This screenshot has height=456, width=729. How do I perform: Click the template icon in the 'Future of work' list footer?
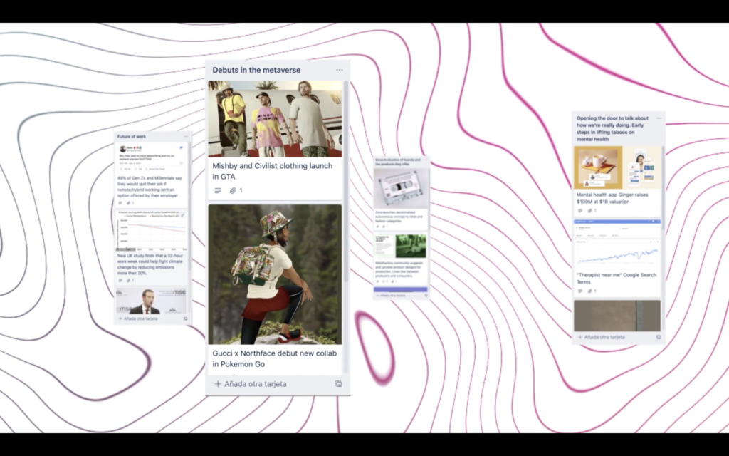pyautogui.click(x=185, y=318)
